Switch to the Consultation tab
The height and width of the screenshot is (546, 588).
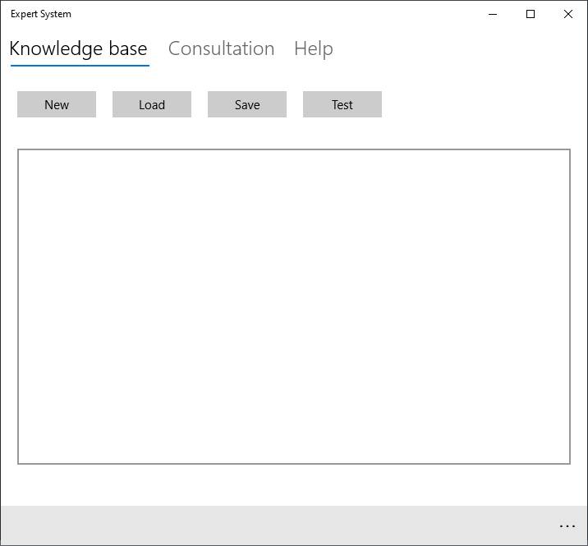(x=221, y=48)
